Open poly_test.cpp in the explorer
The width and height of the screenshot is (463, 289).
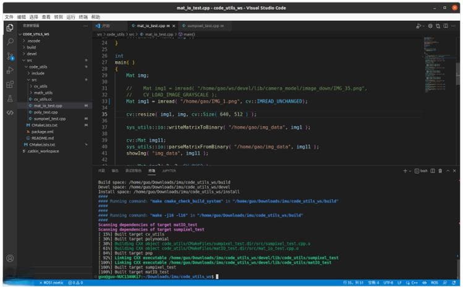pyautogui.click(x=54, y=112)
